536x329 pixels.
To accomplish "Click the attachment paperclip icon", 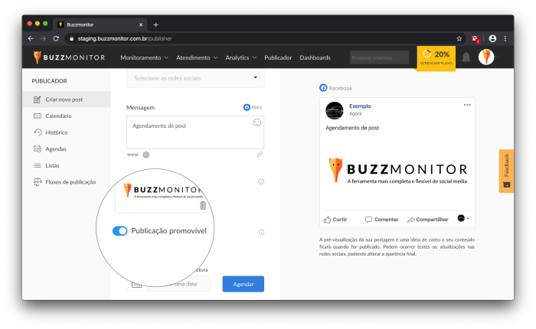I will pyautogui.click(x=260, y=154).
